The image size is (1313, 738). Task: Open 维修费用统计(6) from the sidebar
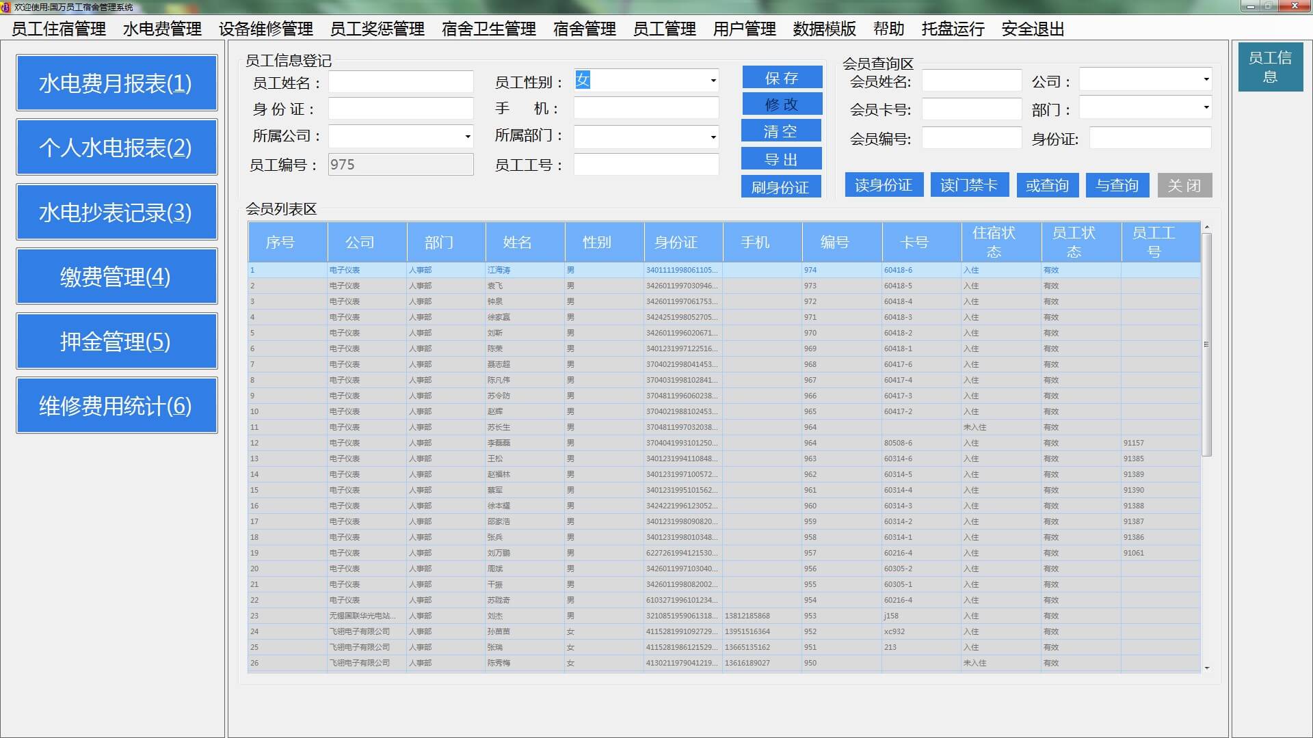point(116,405)
